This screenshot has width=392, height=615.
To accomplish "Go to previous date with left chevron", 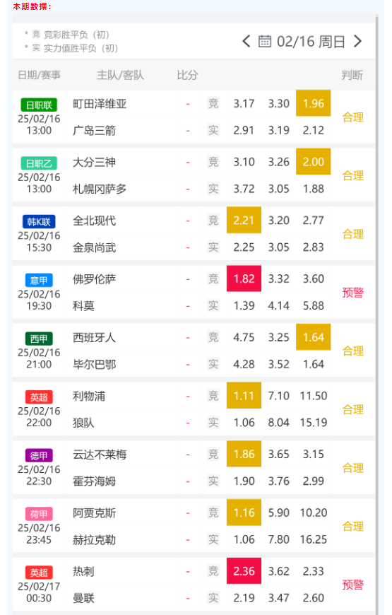I will pos(247,41).
